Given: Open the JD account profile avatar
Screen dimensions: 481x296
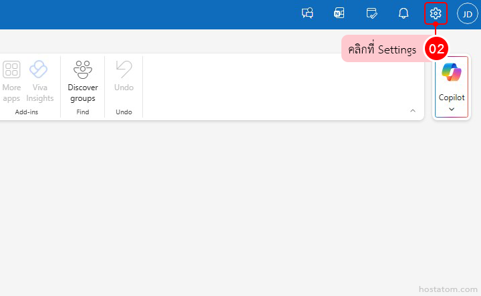Looking at the screenshot, I should point(467,13).
